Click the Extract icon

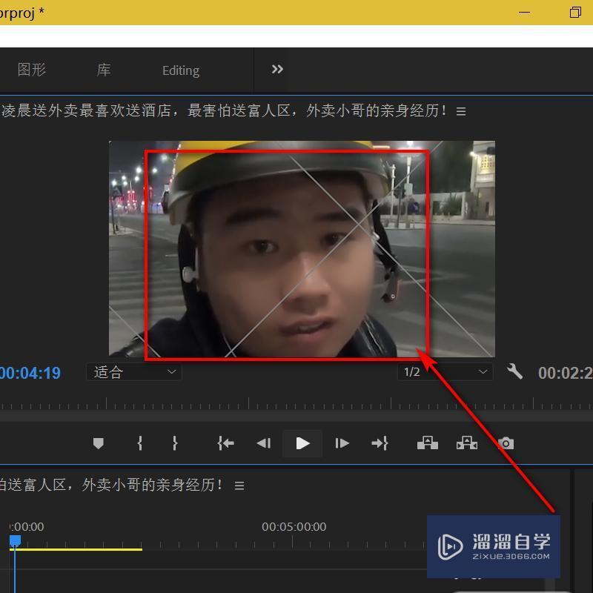467,443
